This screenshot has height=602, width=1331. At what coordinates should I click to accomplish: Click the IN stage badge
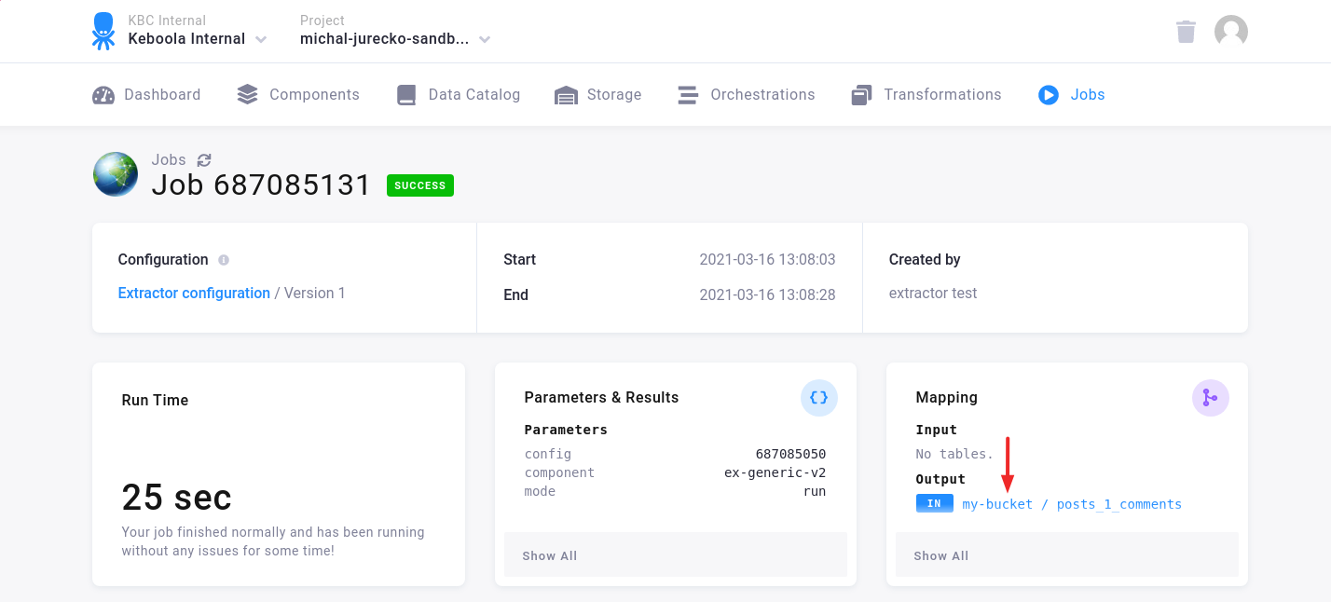click(x=935, y=504)
